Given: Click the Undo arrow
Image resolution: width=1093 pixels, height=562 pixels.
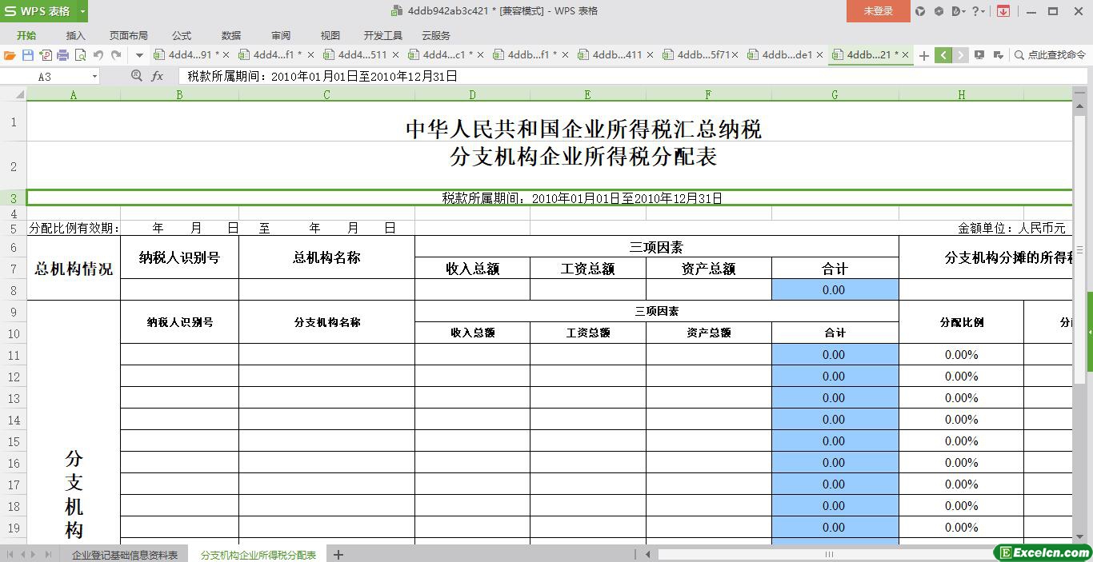Looking at the screenshot, I should click(98, 55).
